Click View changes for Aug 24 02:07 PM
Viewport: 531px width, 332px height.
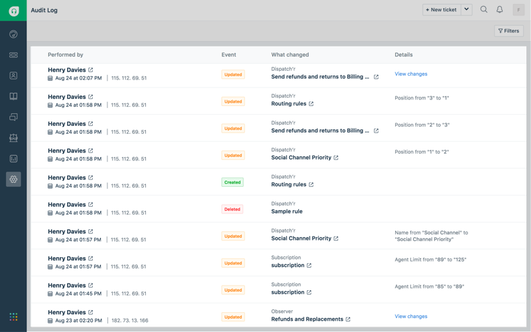[411, 74]
